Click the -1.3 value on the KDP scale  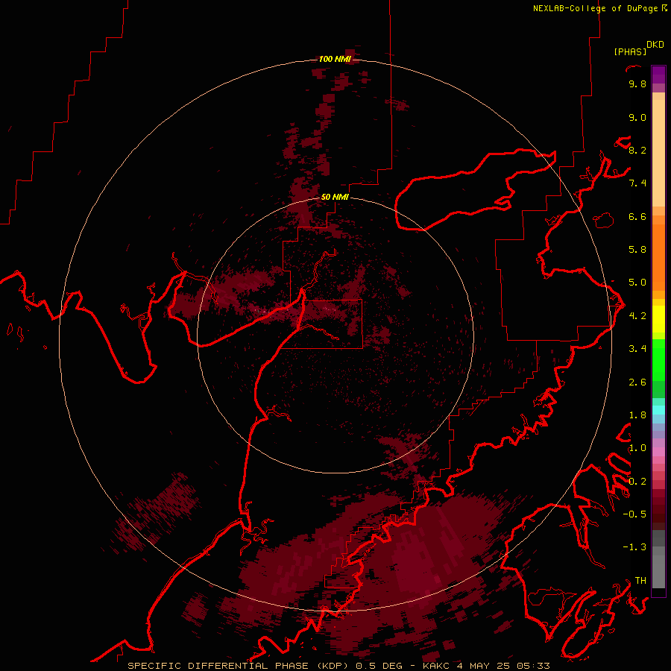pos(634,547)
